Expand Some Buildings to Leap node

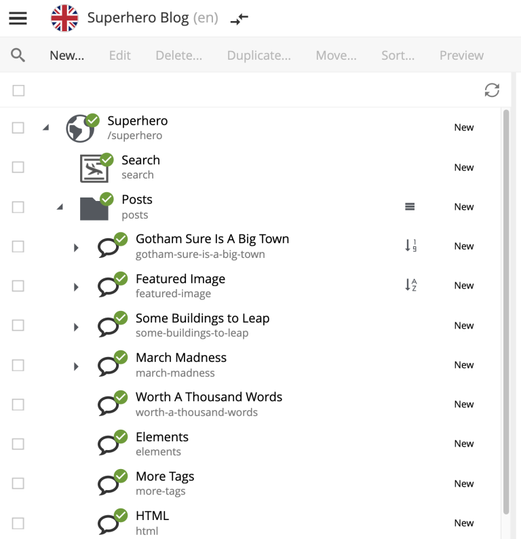coord(76,327)
